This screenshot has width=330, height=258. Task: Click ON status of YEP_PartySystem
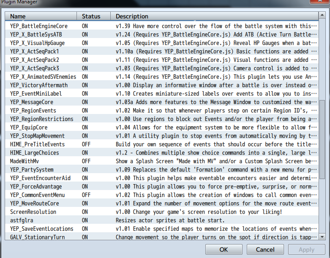85,170
